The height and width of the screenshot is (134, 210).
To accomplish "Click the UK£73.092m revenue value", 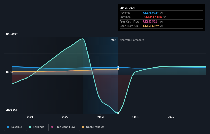I will (x=151, y=13).
